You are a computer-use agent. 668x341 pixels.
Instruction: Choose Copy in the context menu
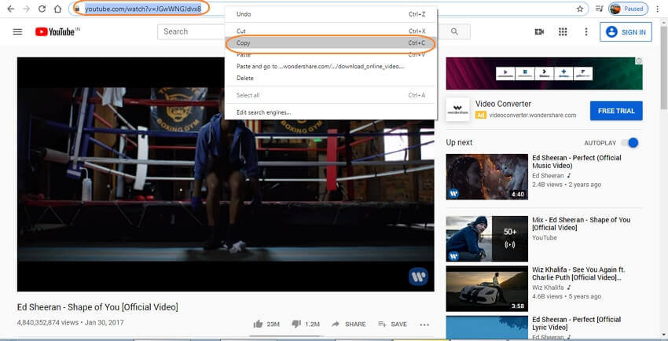point(331,43)
